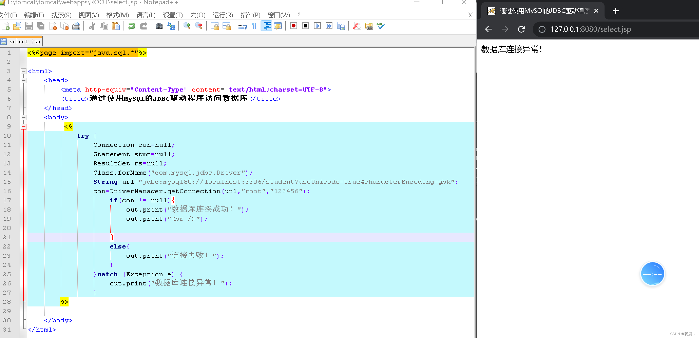Click the blue floating timer circle
The image size is (699, 338).
(x=652, y=274)
